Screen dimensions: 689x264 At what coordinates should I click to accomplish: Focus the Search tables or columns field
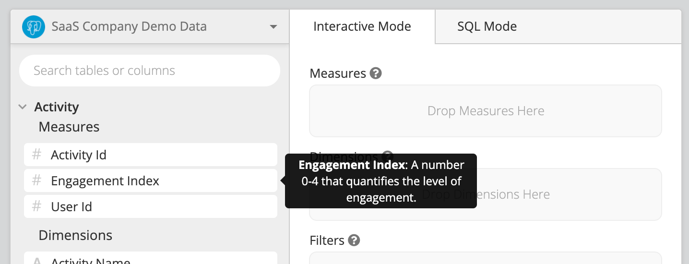point(150,71)
